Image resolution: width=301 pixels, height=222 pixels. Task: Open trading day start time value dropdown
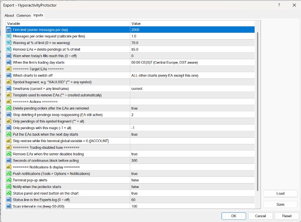click(x=192, y=63)
